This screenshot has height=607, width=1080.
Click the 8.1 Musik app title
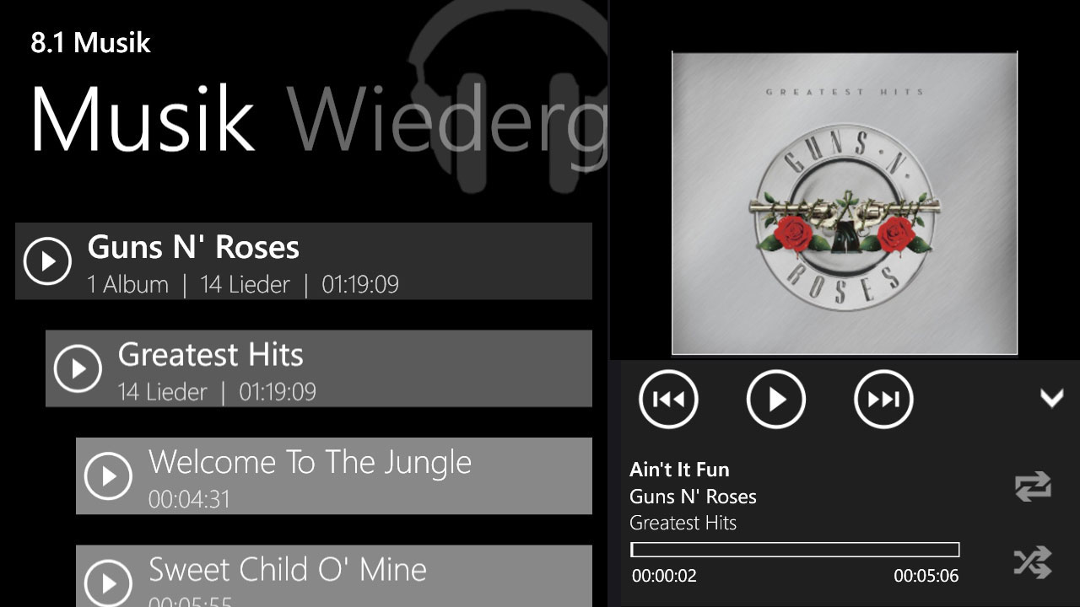[x=90, y=43]
